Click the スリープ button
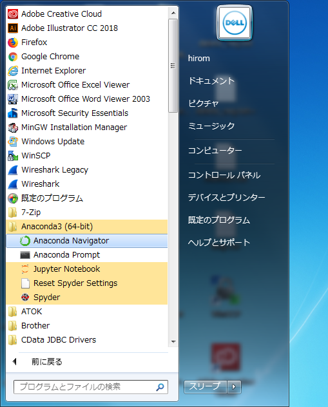Screen dimensions: 328x407 point(205,387)
